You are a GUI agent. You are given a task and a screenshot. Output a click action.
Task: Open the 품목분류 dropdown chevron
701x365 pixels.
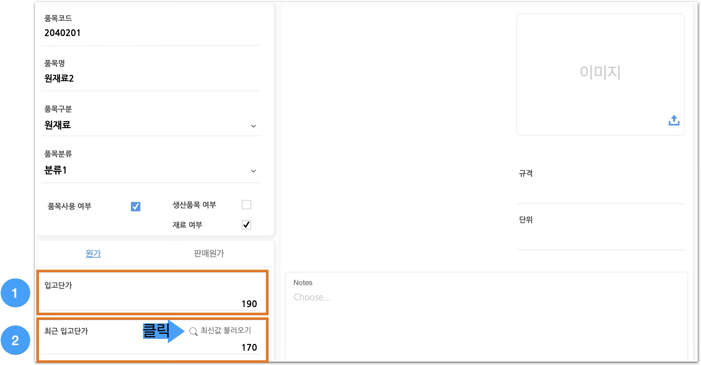coord(253,171)
